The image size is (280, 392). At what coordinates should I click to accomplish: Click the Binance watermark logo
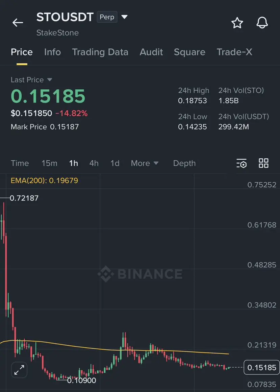click(140, 274)
